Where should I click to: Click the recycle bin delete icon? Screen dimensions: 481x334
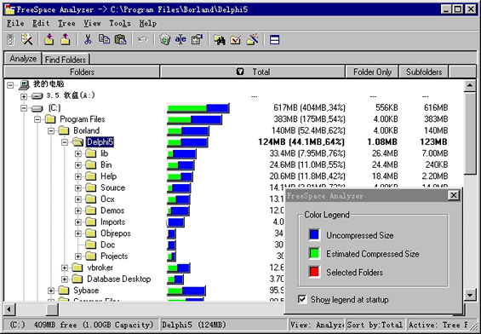tap(164, 39)
